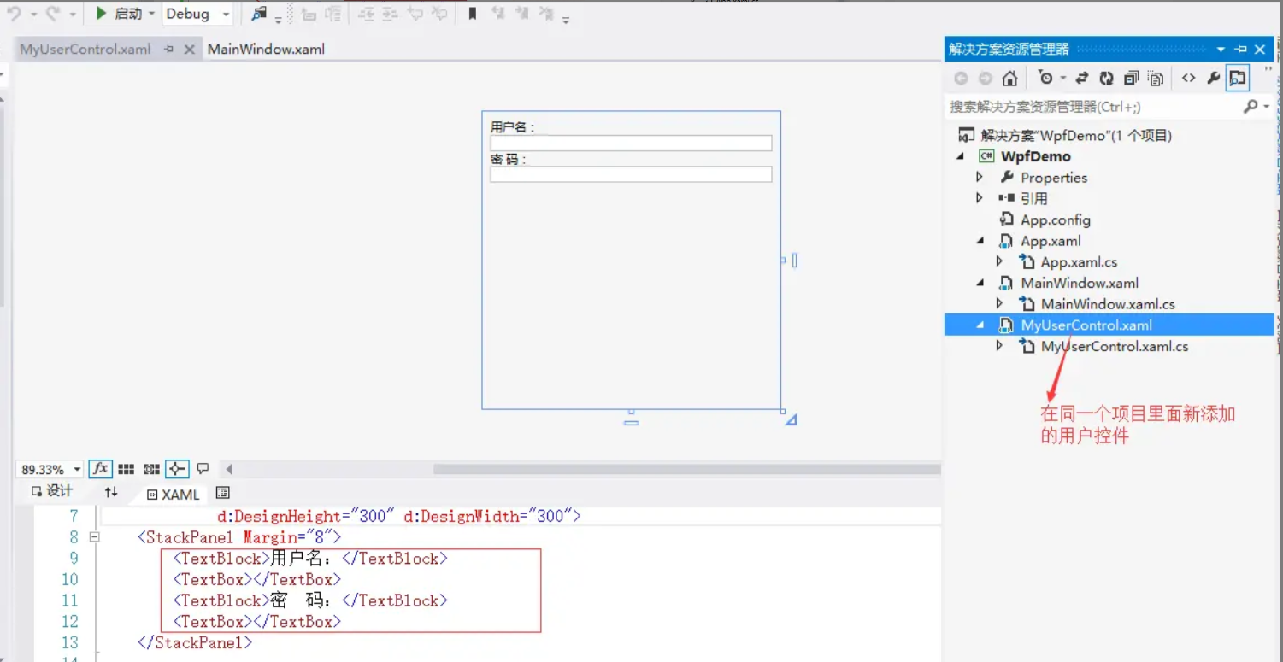Click the Show All Files icon

click(x=1156, y=78)
